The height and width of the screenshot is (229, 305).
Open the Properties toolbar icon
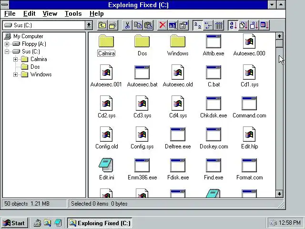point(183,25)
